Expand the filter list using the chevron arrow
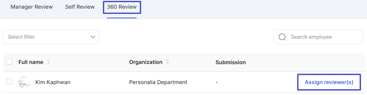The height and width of the screenshot is (95, 367). [x=93, y=37]
